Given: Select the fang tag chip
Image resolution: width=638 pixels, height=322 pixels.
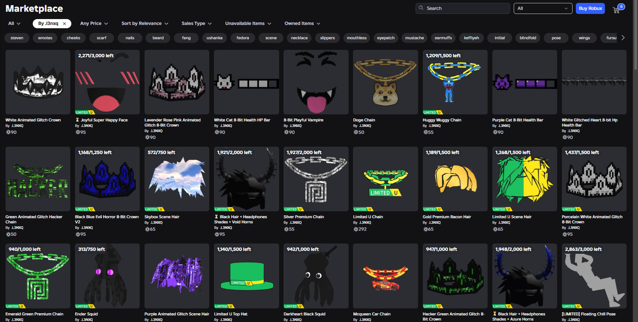Looking at the screenshot, I should pyautogui.click(x=186, y=38).
